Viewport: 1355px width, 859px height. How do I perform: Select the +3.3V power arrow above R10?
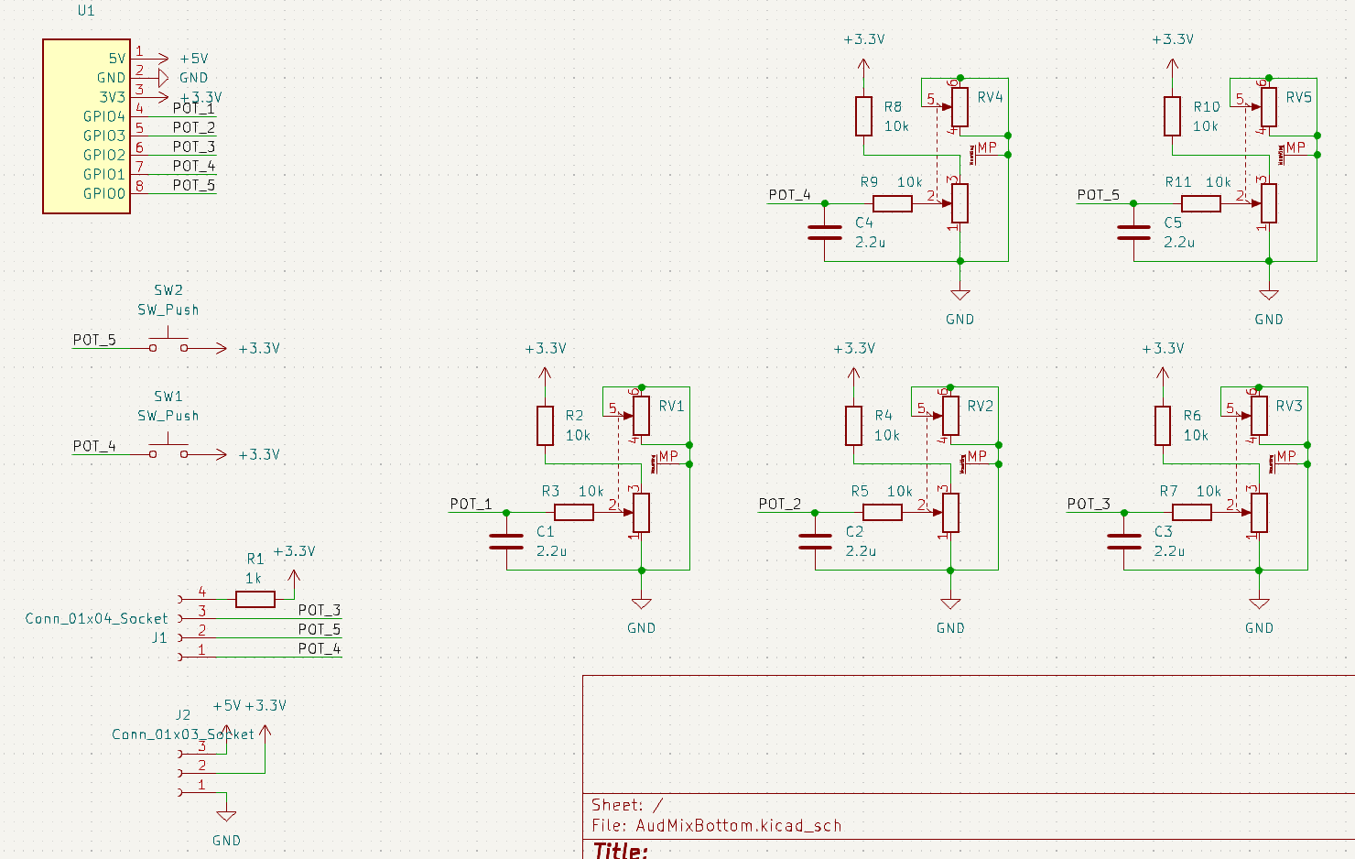coord(1172,66)
